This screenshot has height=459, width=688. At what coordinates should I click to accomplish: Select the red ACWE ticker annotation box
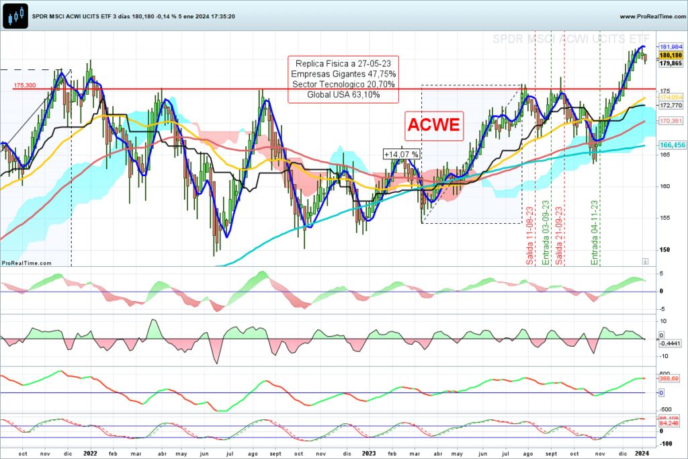click(434, 126)
